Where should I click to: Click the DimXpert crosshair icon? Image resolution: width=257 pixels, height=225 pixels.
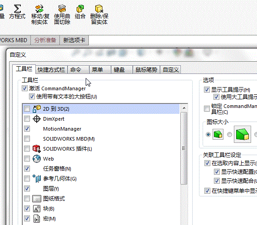(37, 119)
